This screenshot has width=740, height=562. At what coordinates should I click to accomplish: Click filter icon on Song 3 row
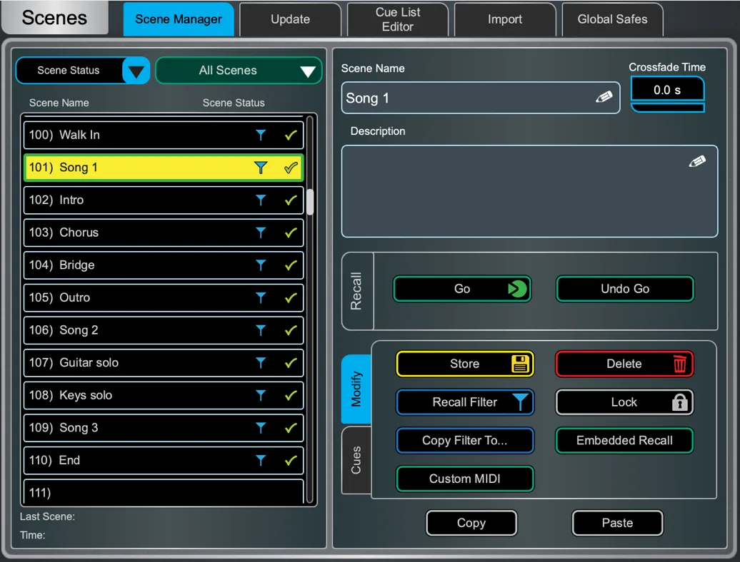tap(261, 428)
